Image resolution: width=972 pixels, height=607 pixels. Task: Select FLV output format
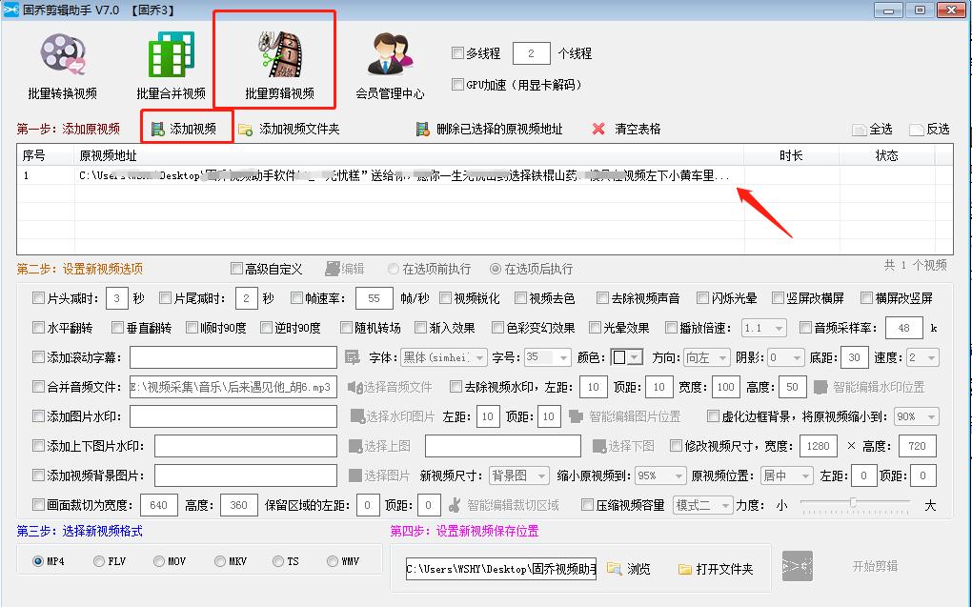[98, 561]
